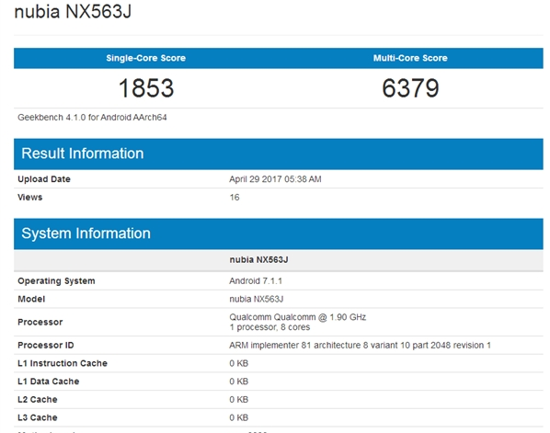Click the Operating System label
This screenshot has width=550, height=433.
coord(56,281)
